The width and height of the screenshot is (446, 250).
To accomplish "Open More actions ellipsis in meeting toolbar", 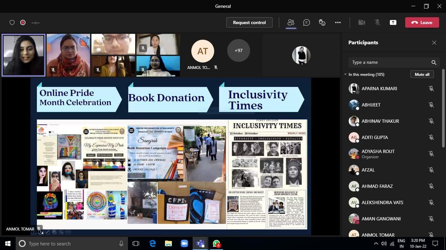I will 338,22.
